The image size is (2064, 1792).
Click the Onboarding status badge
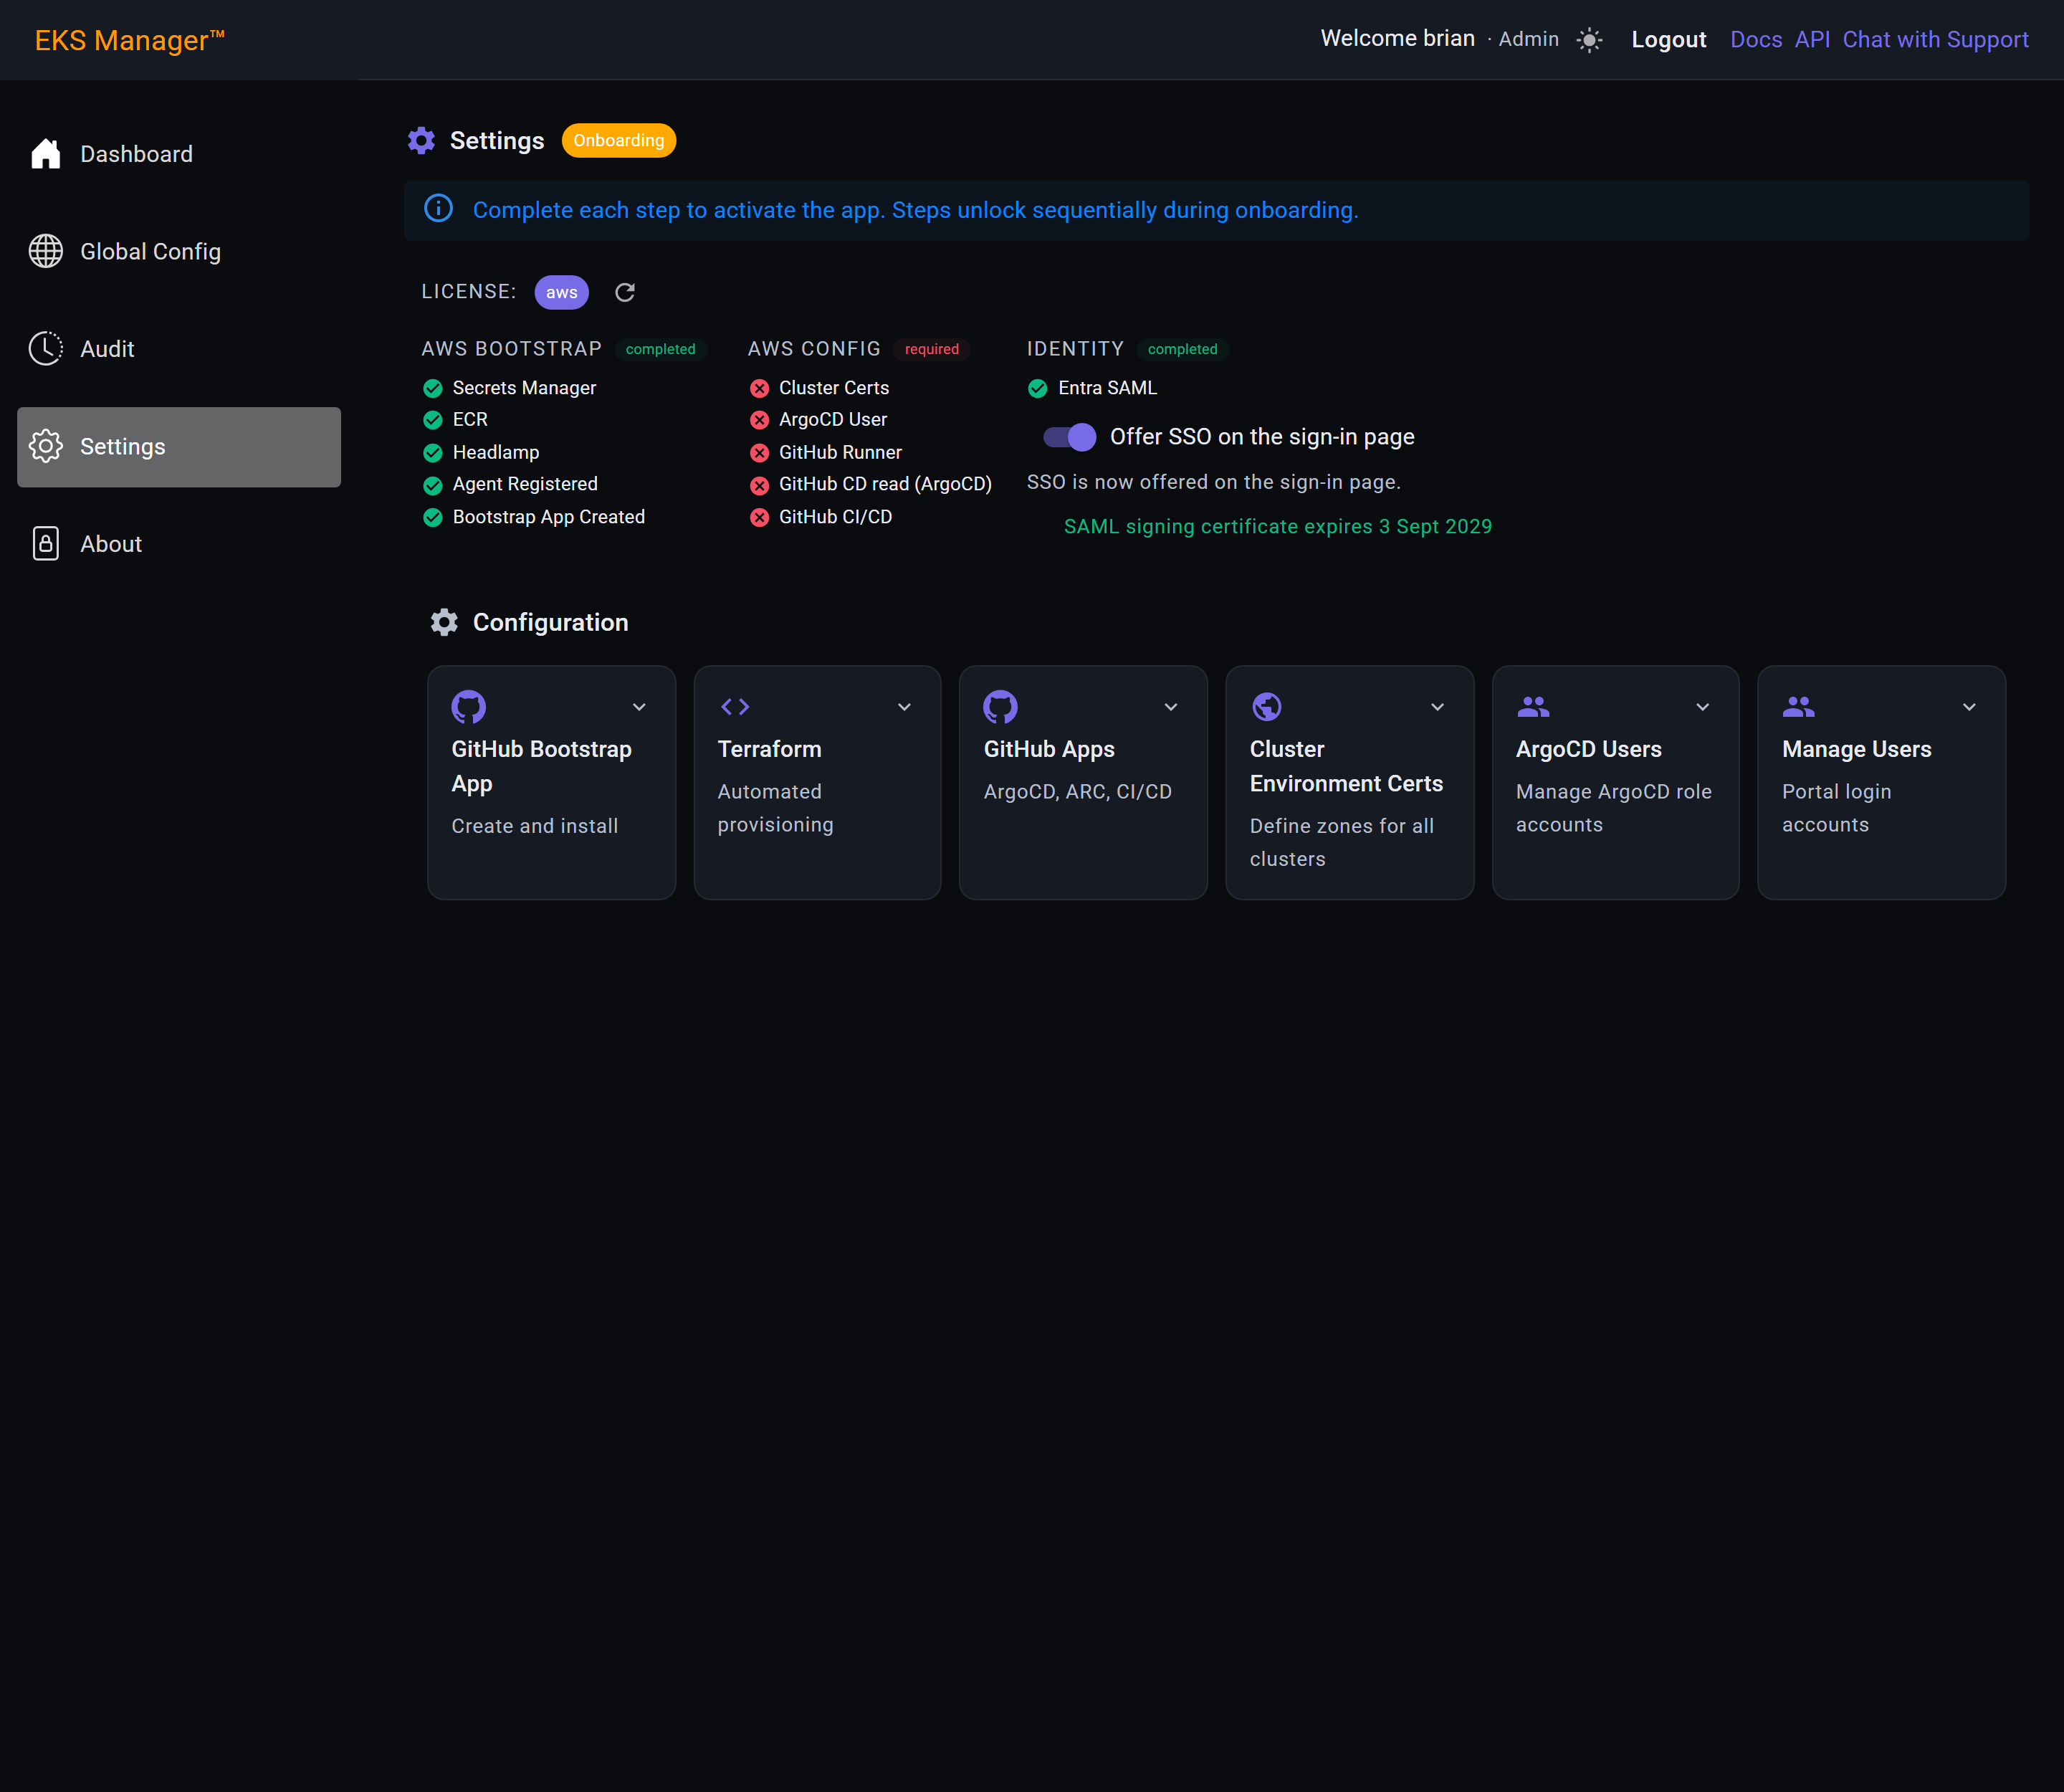tap(618, 140)
